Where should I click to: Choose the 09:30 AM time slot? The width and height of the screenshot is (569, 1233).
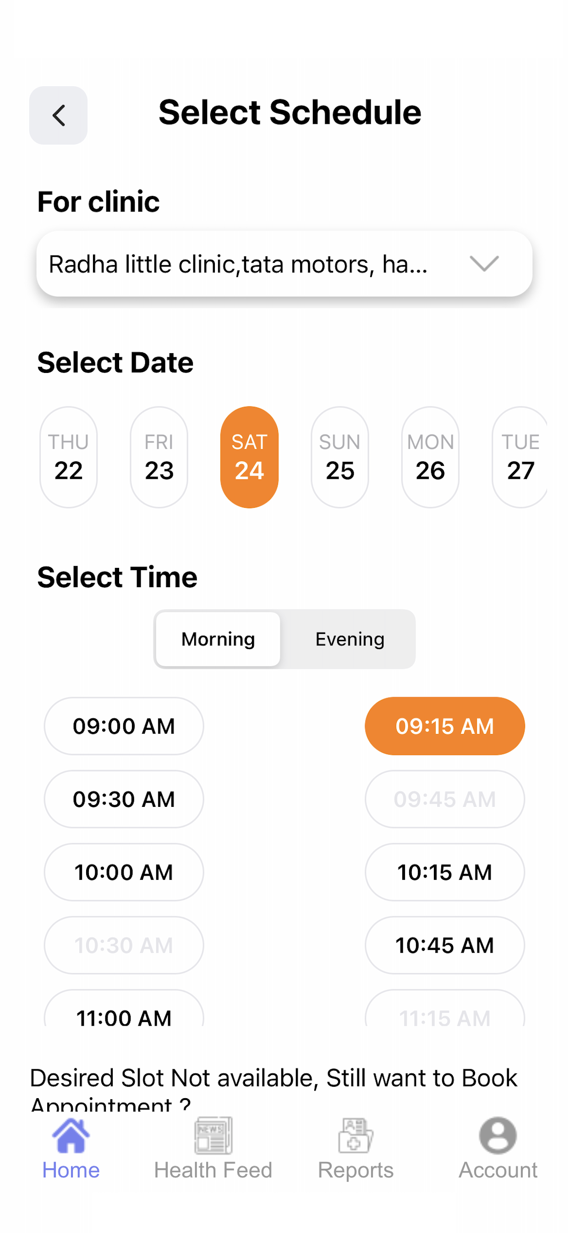tap(124, 799)
